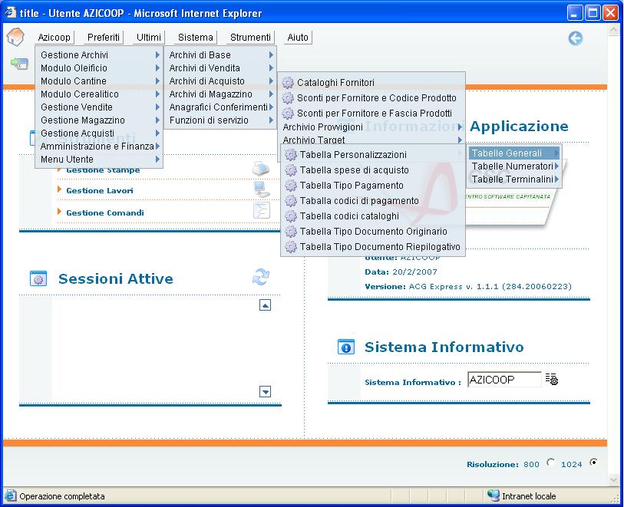This screenshot has width=624, height=507.
Task: Expand the Modulo Cantine submenu
Action: [x=157, y=81]
